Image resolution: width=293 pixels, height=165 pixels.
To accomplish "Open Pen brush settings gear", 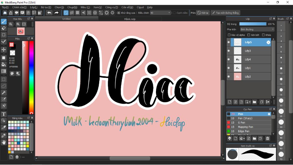I will click(x=269, y=114).
